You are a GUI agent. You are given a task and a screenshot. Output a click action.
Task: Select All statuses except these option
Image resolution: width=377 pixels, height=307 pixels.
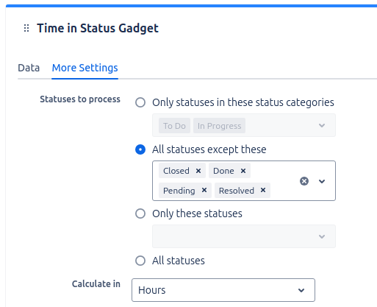pyautogui.click(x=140, y=149)
